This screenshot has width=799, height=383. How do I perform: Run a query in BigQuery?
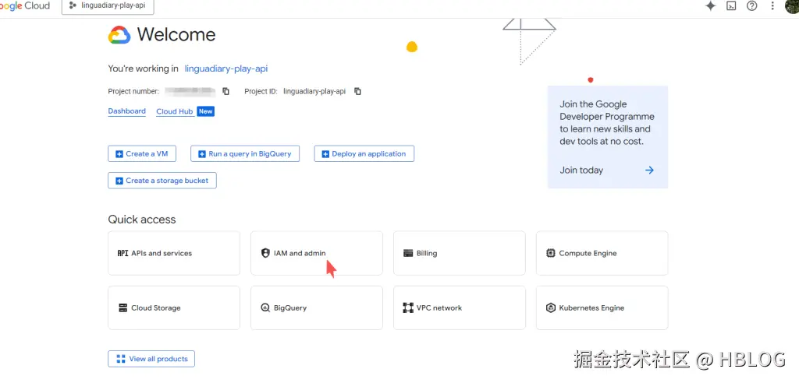244,154
